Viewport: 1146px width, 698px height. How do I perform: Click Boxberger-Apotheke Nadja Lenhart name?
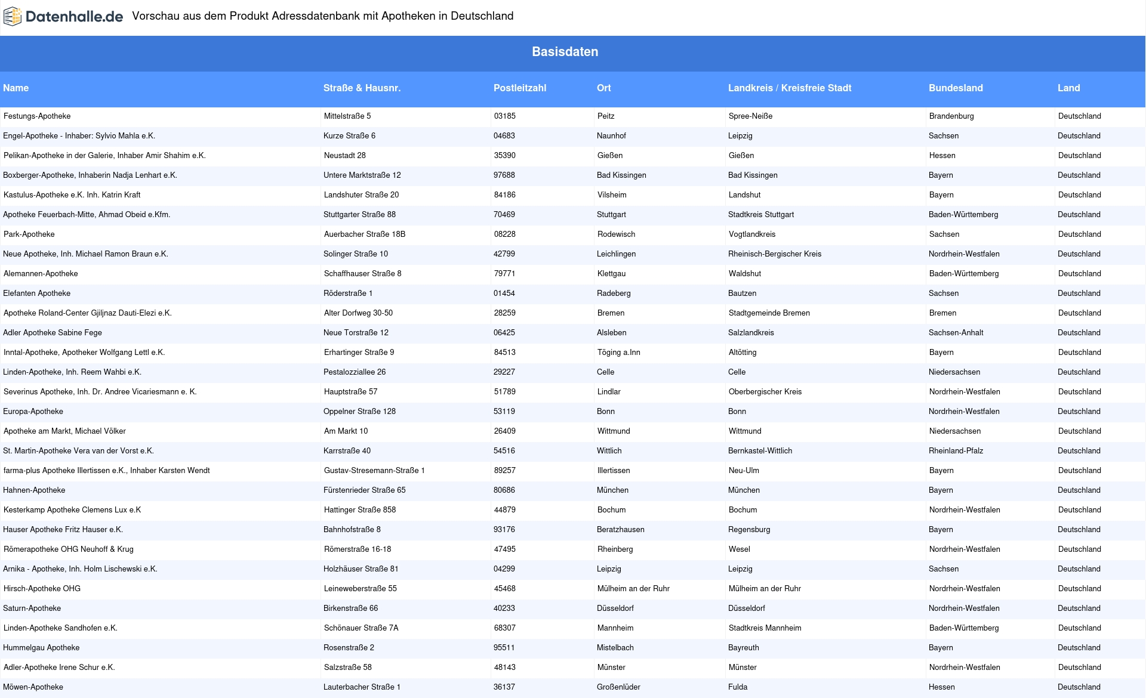click(x=90, y=175)
